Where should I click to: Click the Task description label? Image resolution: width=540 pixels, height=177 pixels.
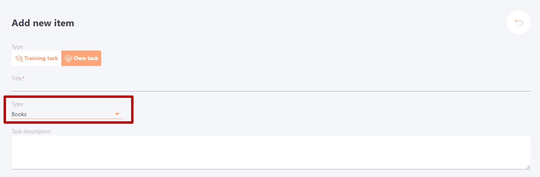pos(31,131)
